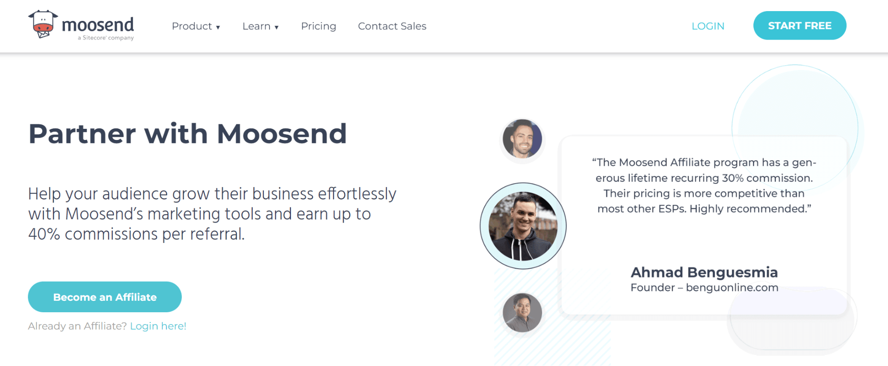Click the moosend wordmark text
The width and height of the screenshot is (888, 366).
pyautogui.click(x=98, y=24)
